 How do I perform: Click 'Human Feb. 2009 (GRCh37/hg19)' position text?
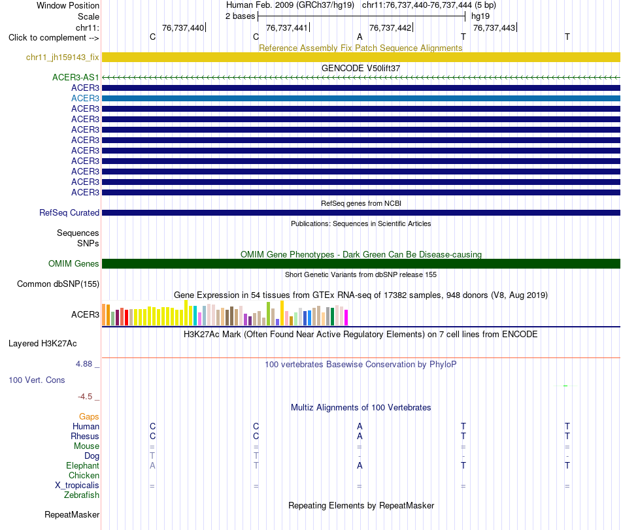point(290,5)
